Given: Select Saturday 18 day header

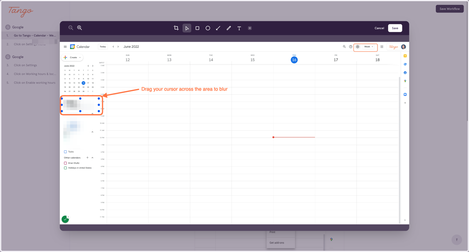Looking at the screenshot, I should 378,59.
